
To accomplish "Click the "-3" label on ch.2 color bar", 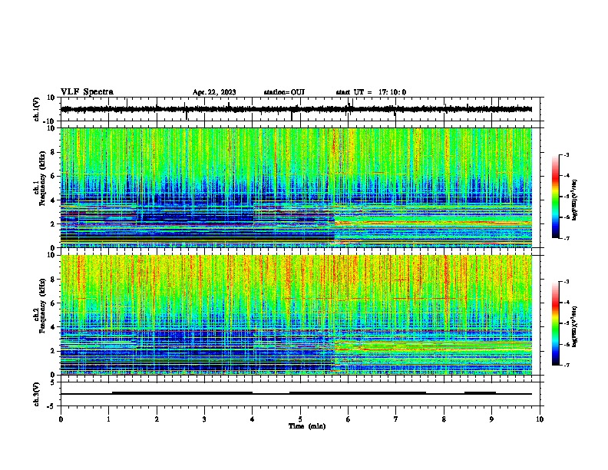I will [566, 282].
